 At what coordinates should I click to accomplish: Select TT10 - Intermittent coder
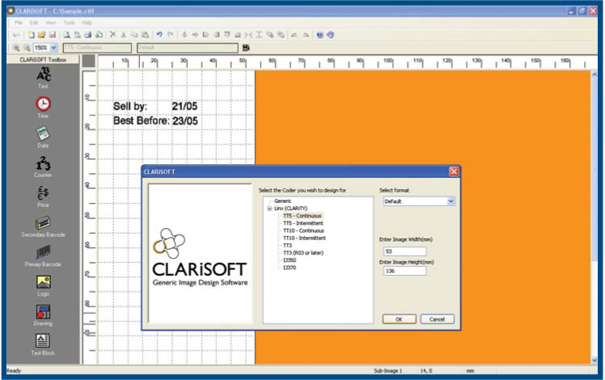[x=304, y=238]
